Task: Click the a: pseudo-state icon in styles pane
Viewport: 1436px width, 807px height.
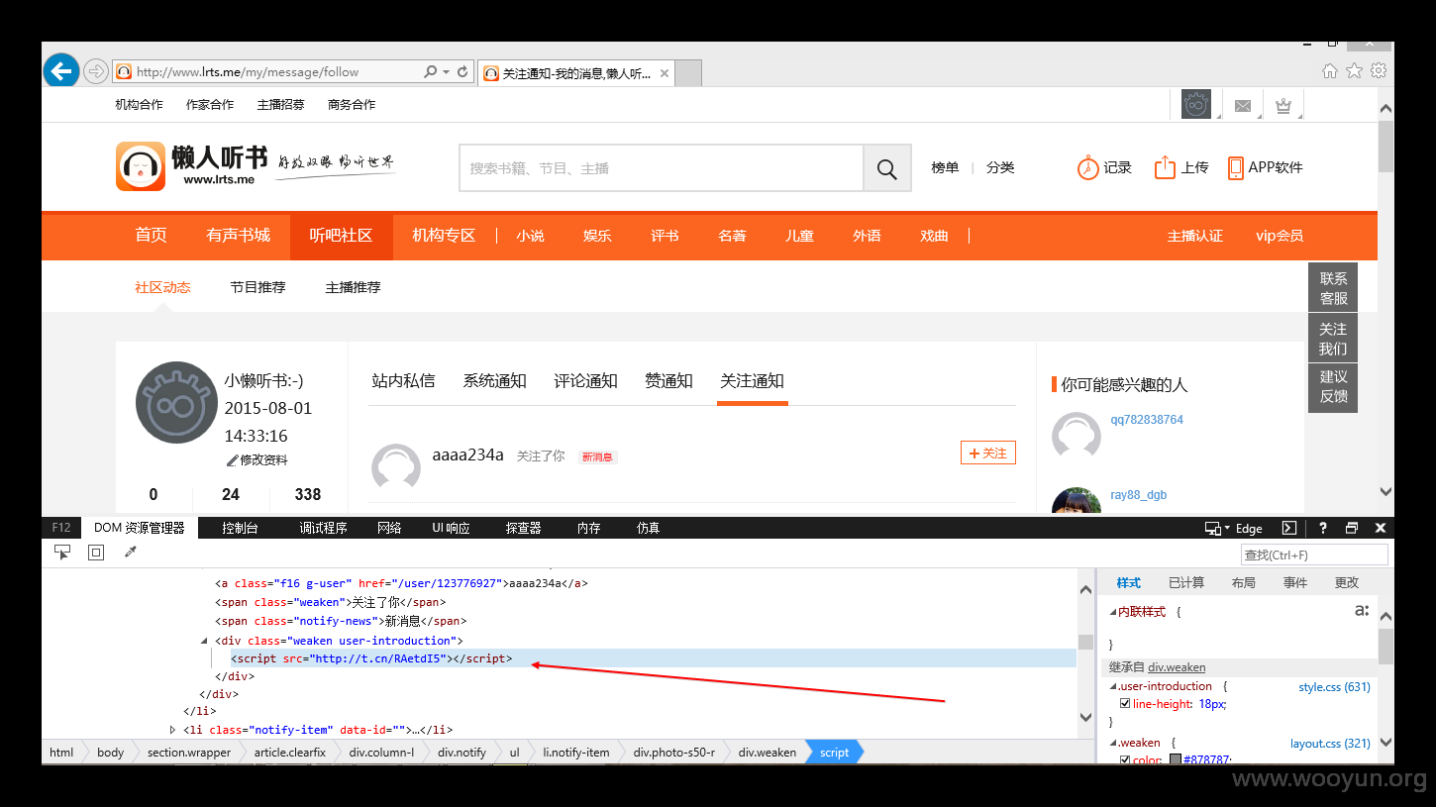Action: (x=1362, y=611)
